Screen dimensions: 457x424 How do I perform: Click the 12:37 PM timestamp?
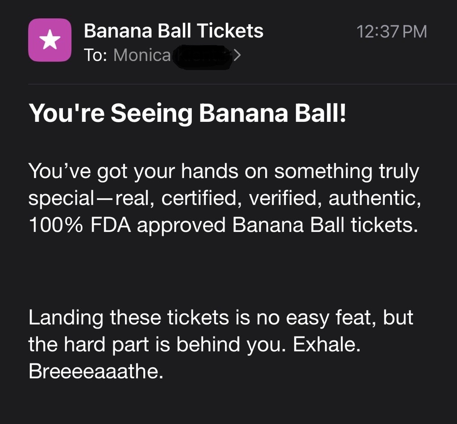[x=391, y=32]
